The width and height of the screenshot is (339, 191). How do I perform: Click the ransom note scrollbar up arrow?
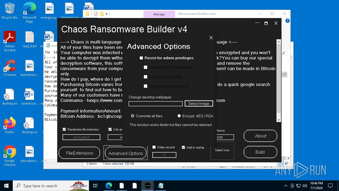[x=279, y=42]
